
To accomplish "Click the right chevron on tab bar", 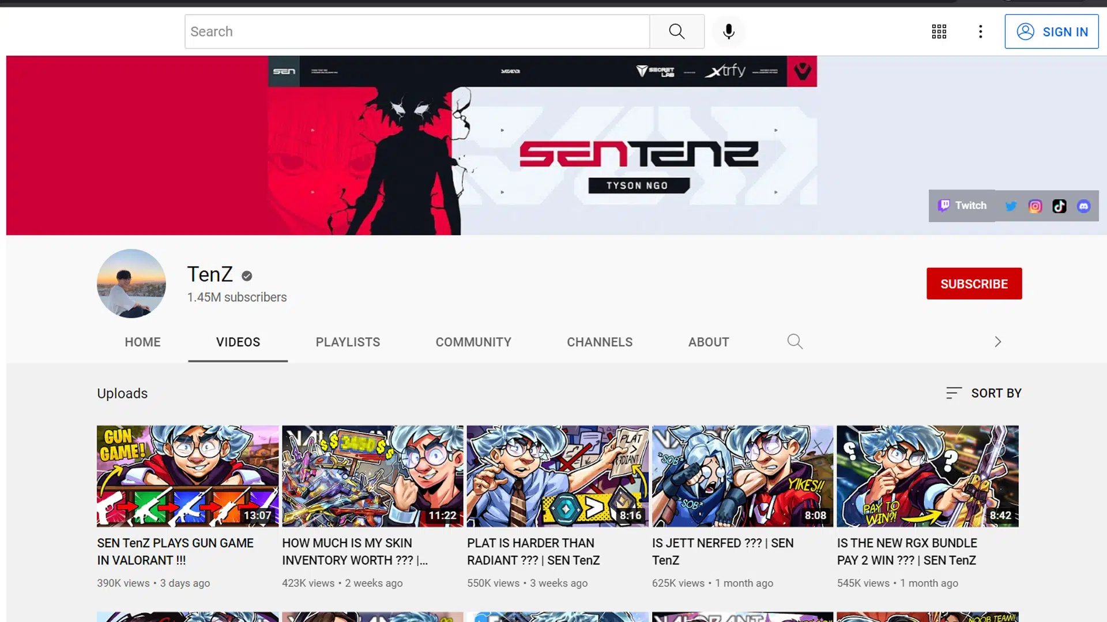I will point(998,342).
